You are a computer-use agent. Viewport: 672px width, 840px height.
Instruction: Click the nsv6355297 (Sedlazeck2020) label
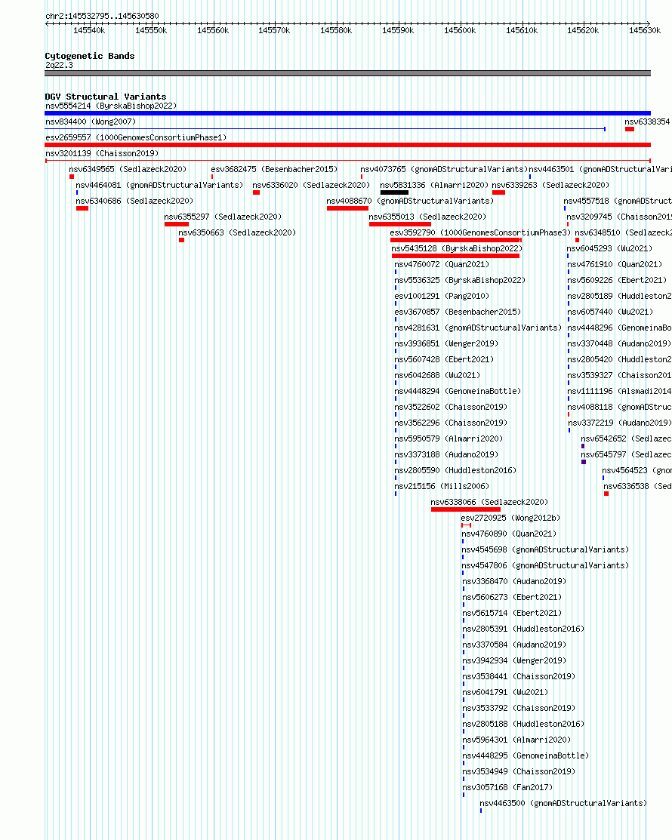click(x=223, y=217)
